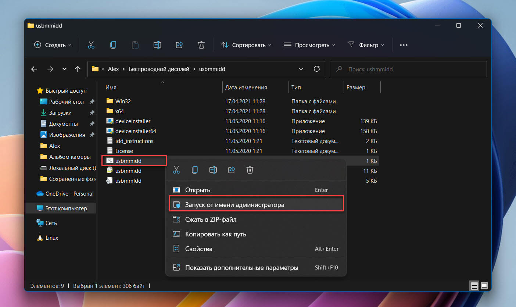Open the three-dots See more toolbar menu

pos(404,45)
